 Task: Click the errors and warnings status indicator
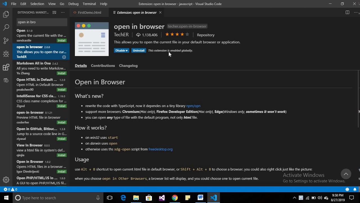10,189
